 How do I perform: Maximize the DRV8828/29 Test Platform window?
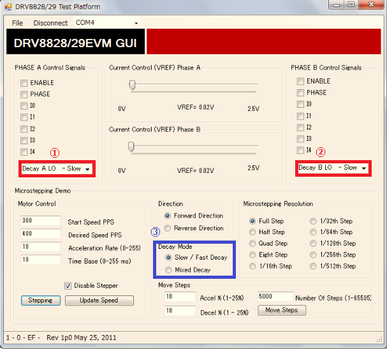(x=351, y=4)
